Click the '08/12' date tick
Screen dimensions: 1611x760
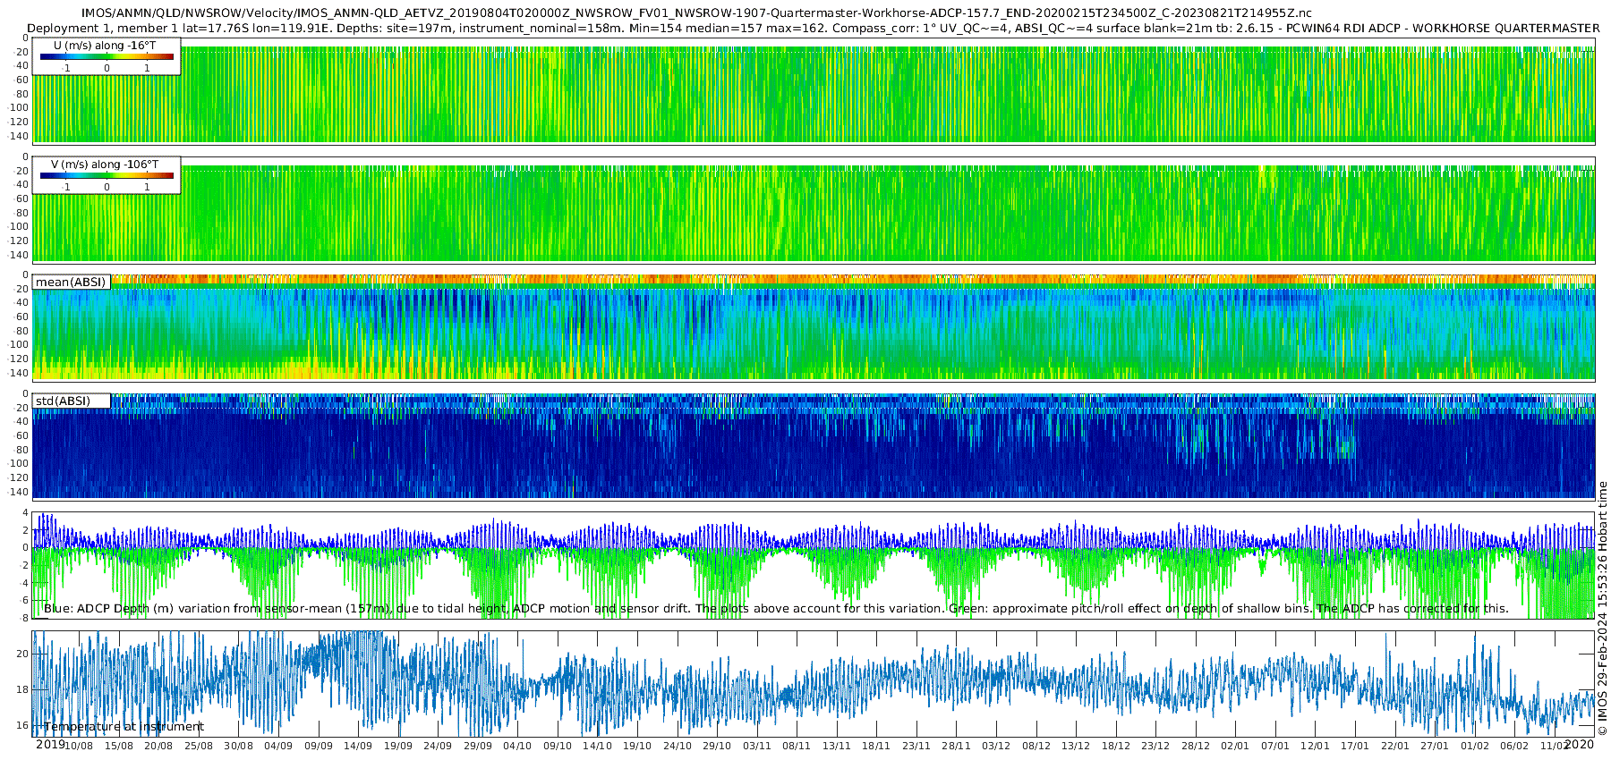click(x=1036, y=746)
